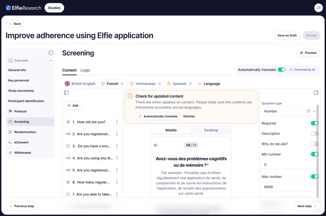326x216 pixels.
Task: Close the French language tab
Action: coord(122,84)
